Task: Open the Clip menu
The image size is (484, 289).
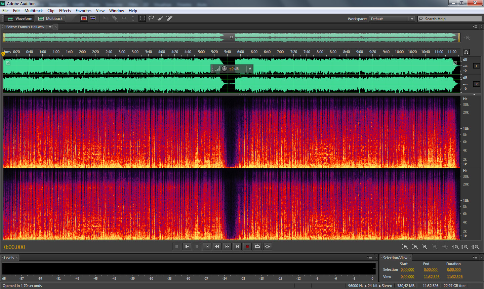Action: 51,11
